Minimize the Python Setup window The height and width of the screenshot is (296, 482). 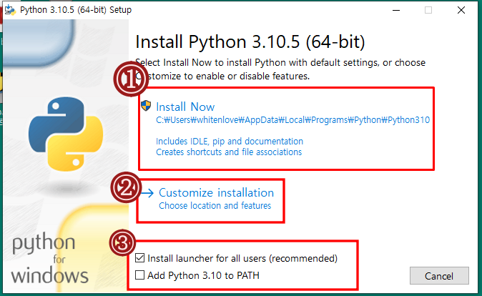tap(396, 10)
